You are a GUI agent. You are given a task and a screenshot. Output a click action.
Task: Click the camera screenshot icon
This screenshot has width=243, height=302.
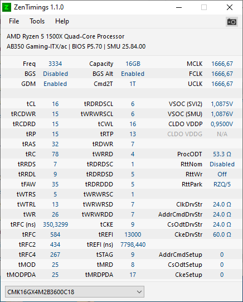point(231,22)
